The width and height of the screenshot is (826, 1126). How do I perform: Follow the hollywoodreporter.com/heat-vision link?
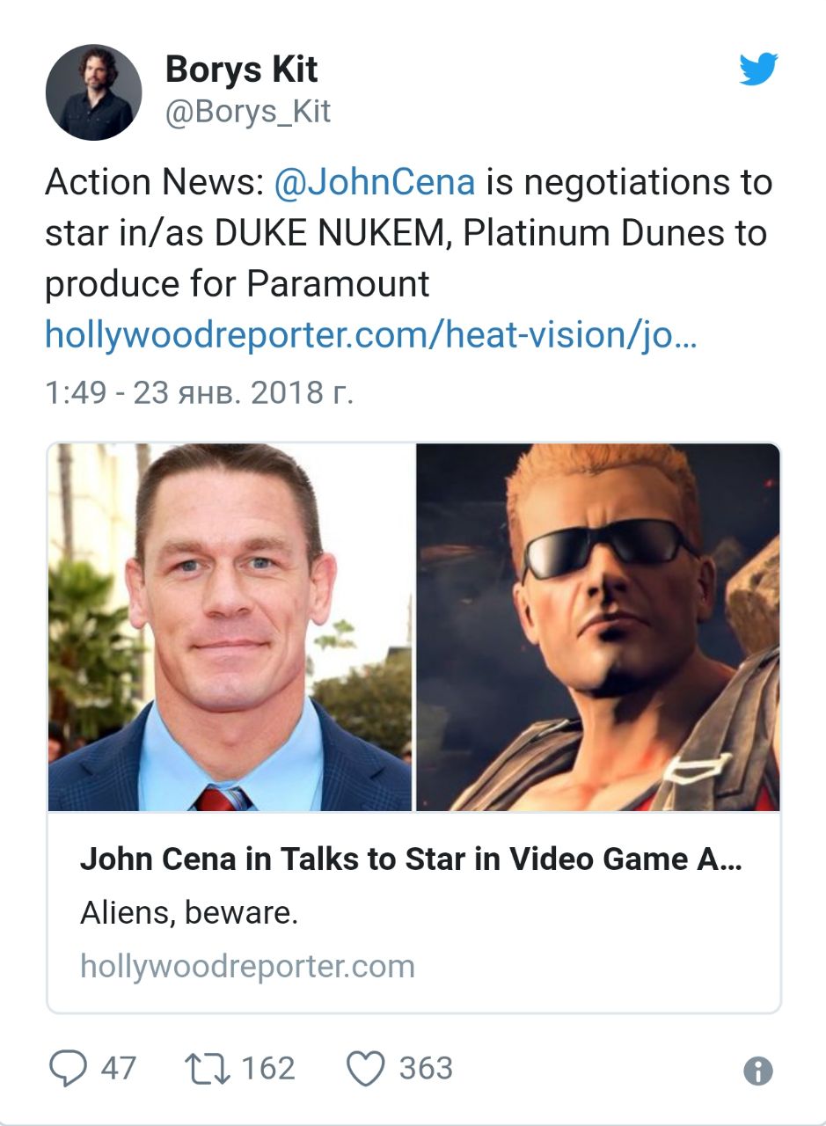point(370,334)
